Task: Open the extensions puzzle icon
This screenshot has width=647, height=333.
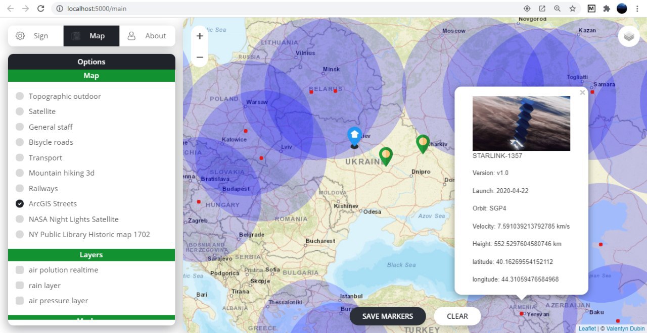Action: tap(607, 9)
